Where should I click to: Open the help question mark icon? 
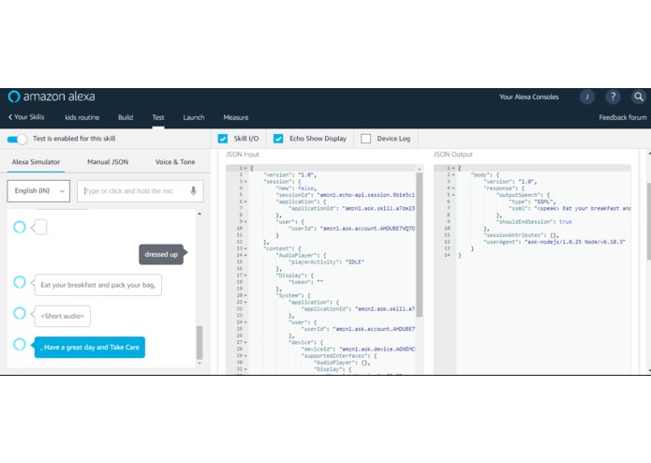(x=613, y=97)
